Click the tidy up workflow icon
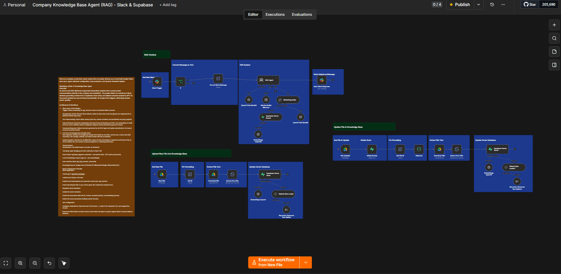561x274 pixels. 64,263
